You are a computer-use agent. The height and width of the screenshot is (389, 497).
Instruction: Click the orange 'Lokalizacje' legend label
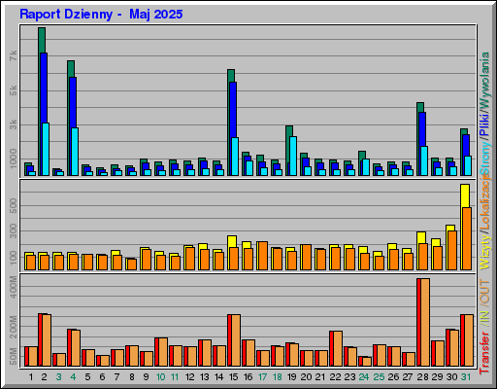point(484,202)
